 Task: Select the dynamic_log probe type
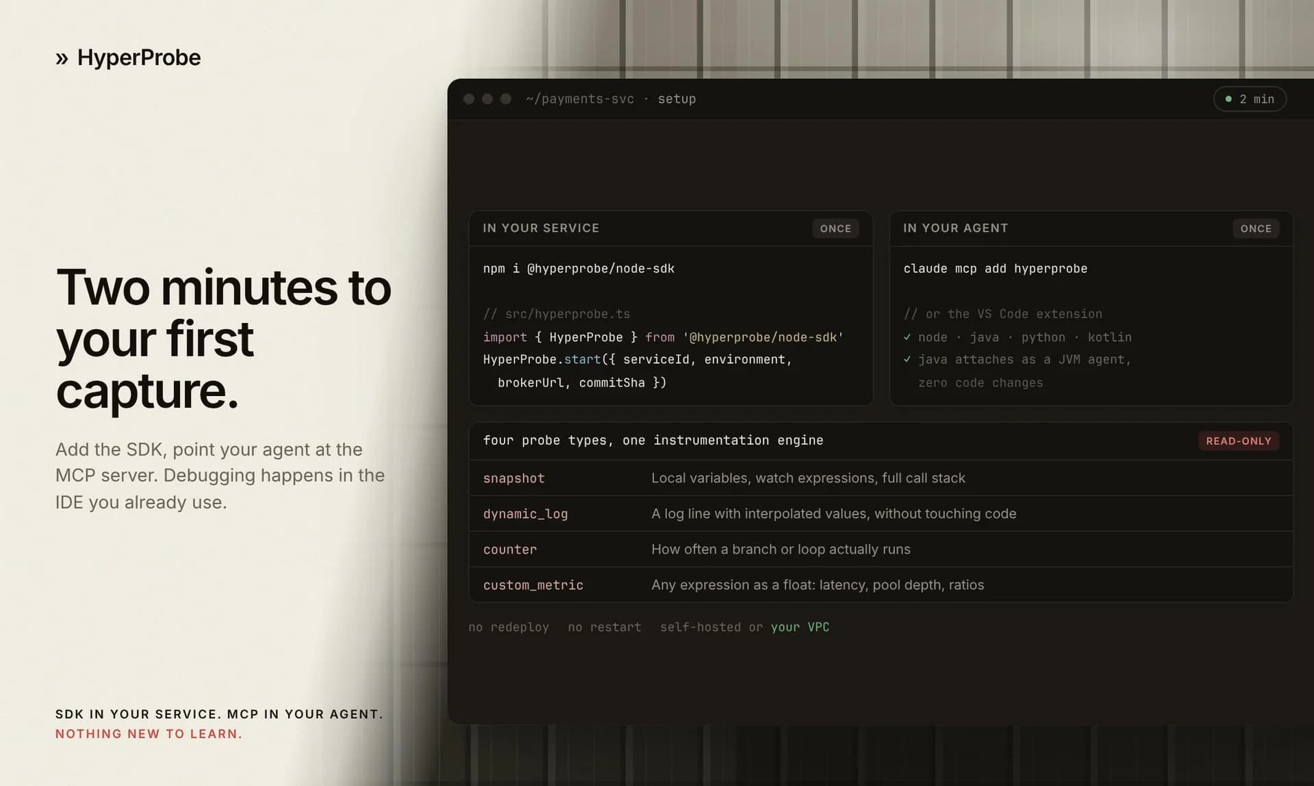pos(525,514)
